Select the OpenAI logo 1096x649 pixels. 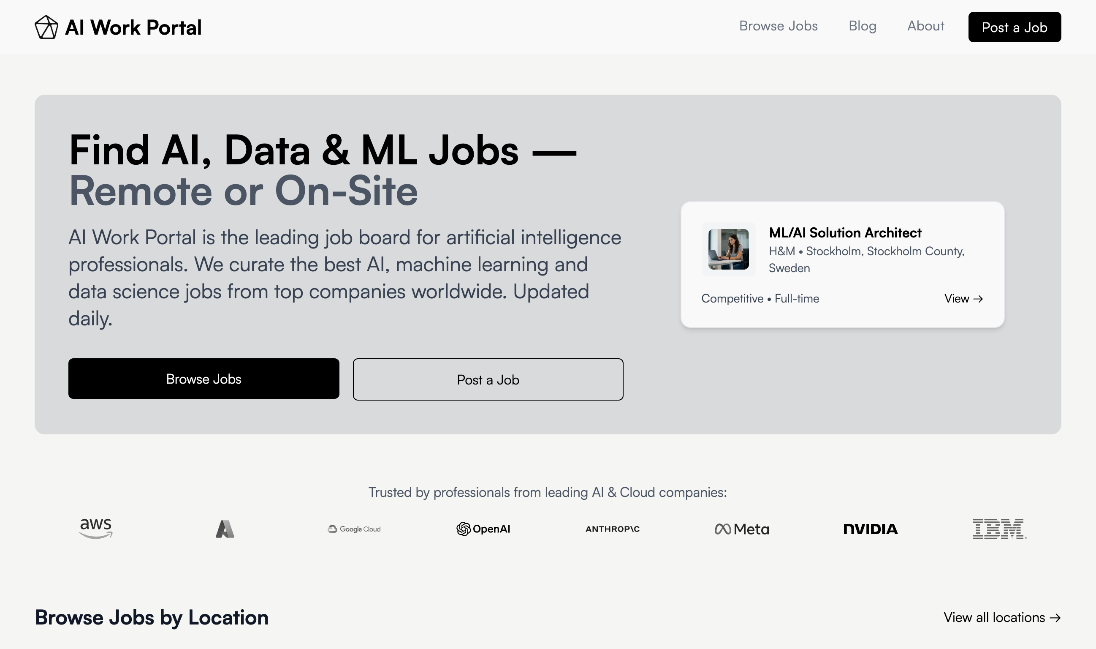(x=483, y=528)
